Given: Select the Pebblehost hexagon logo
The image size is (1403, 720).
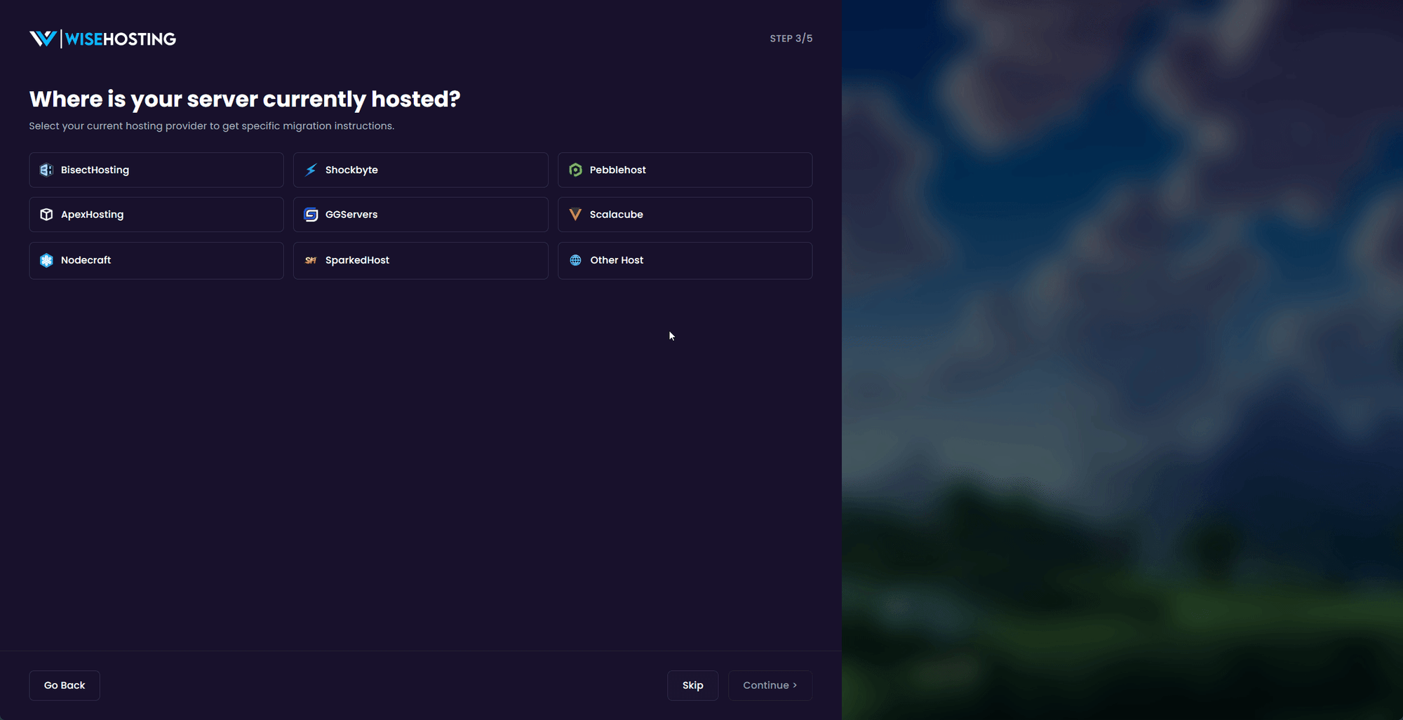Looking at the screenshot, I should tap(575, 170).
